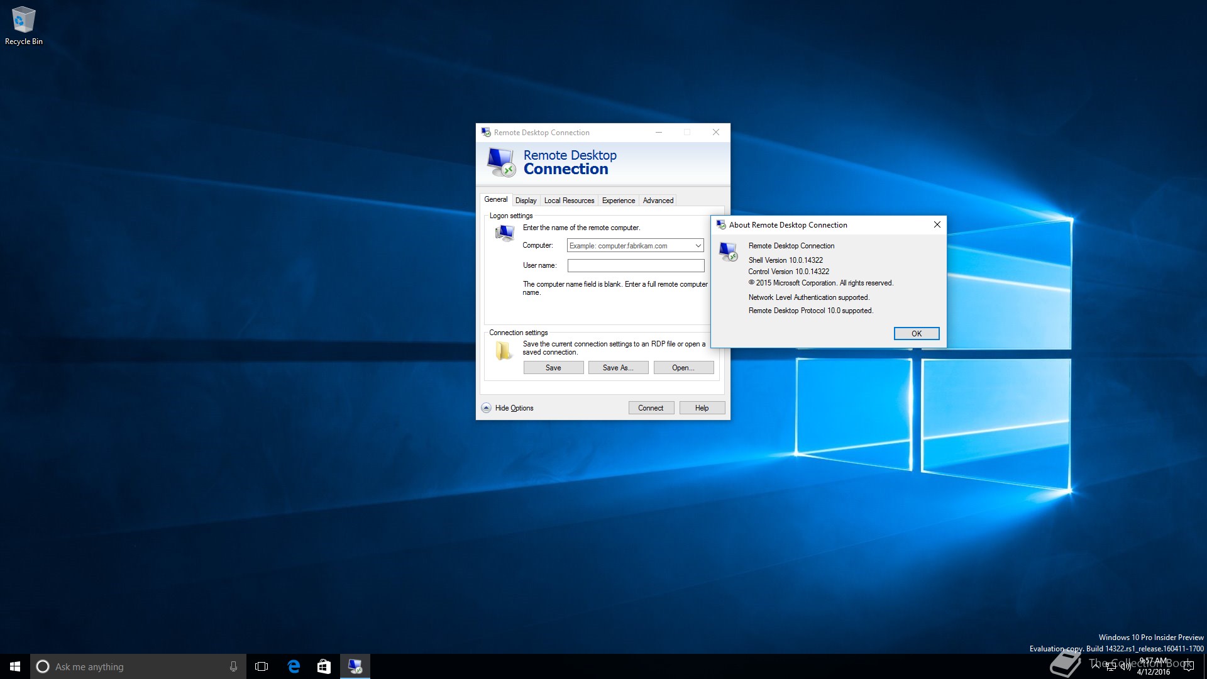Click 'Control Version 10.0.14322' text

[788, 272]
